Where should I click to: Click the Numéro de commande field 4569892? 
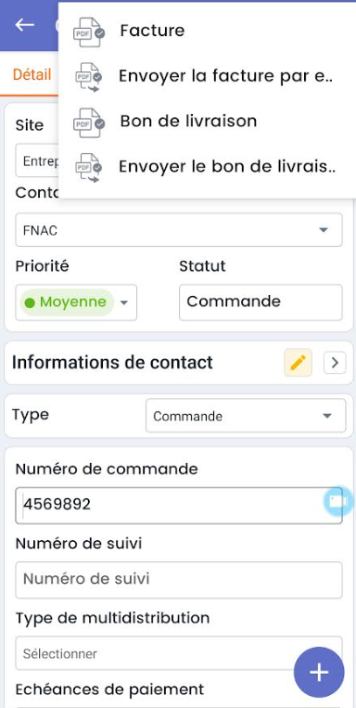click(x=179, y=506)
